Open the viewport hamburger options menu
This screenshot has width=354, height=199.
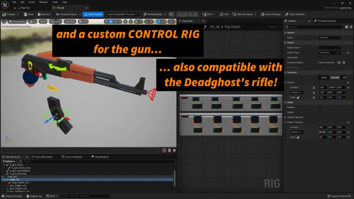[x=4, y=21]
